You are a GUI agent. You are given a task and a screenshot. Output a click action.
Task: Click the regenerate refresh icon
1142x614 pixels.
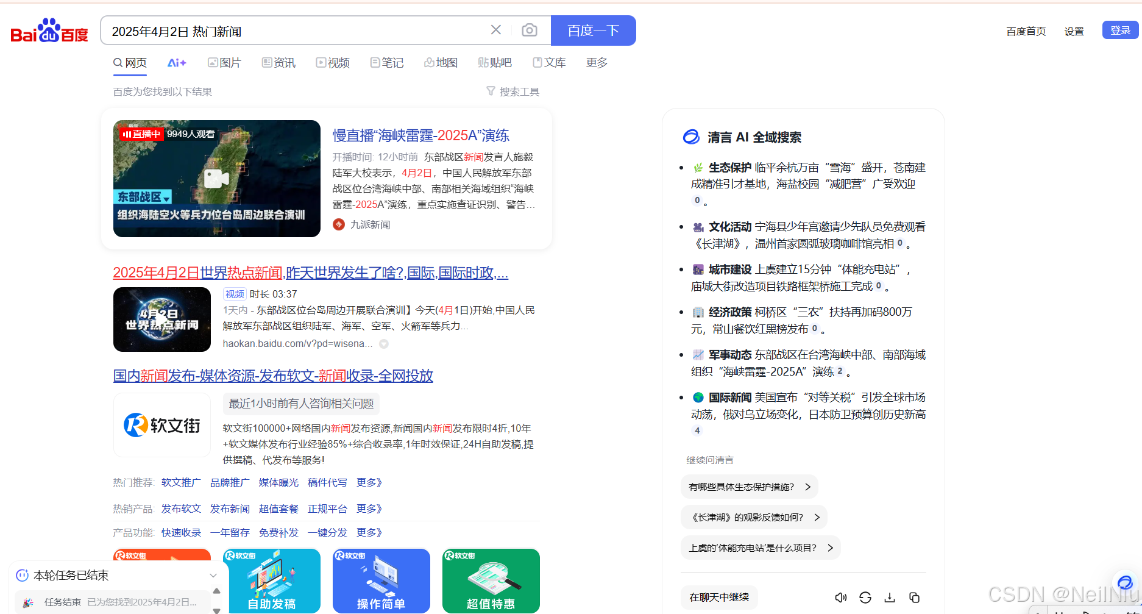[865, 598]
